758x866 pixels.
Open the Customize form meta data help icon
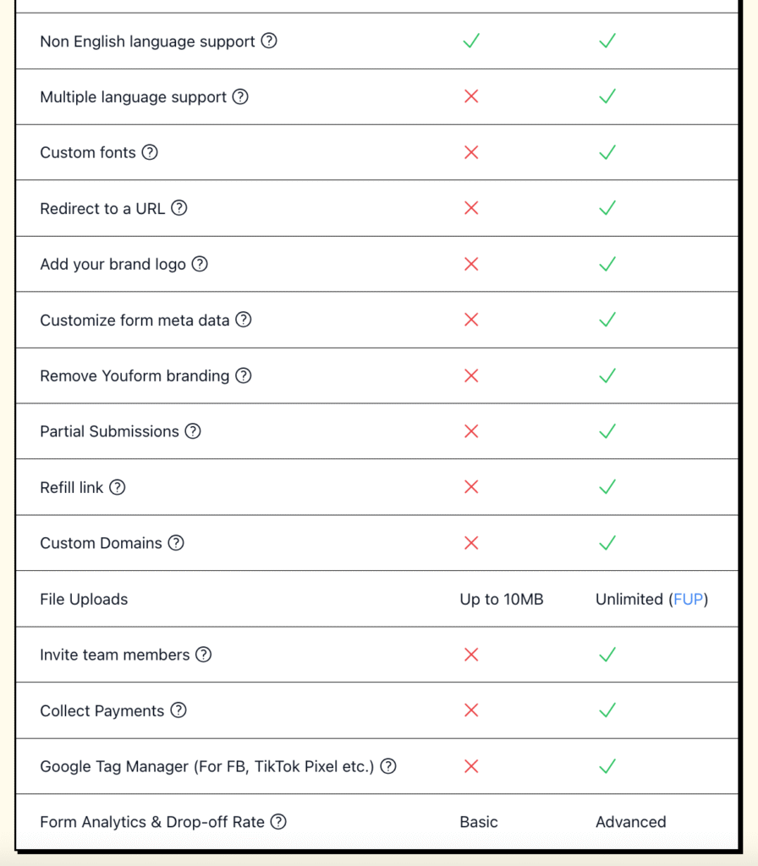click(x=242, y=320)
